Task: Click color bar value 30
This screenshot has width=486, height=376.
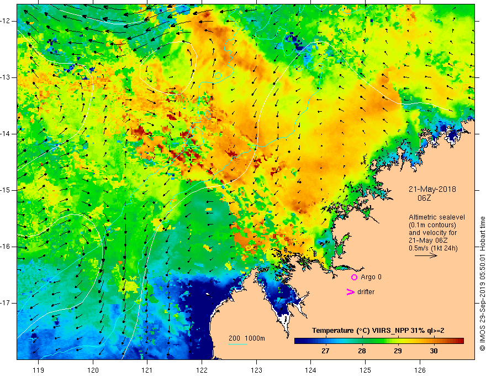Action: [434, 351]
